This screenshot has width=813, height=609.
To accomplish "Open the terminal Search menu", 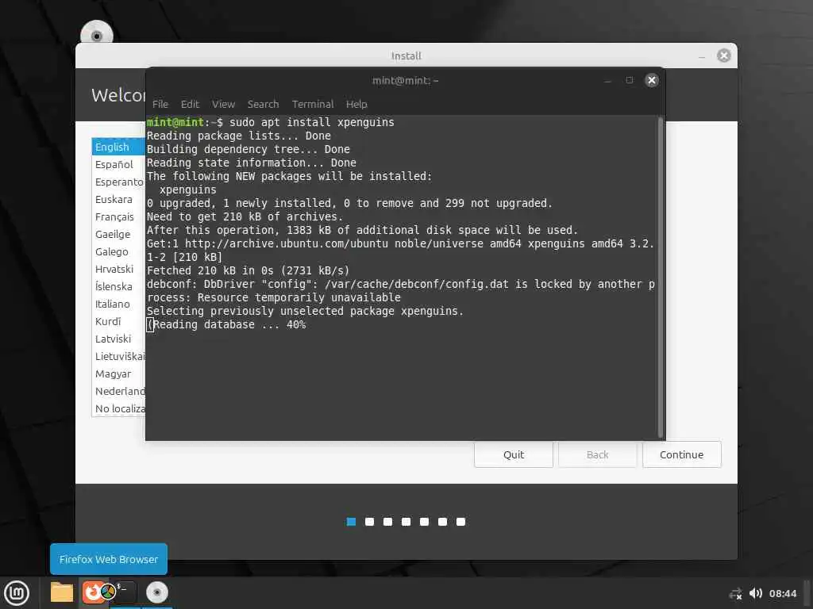I will click(264, 104).
